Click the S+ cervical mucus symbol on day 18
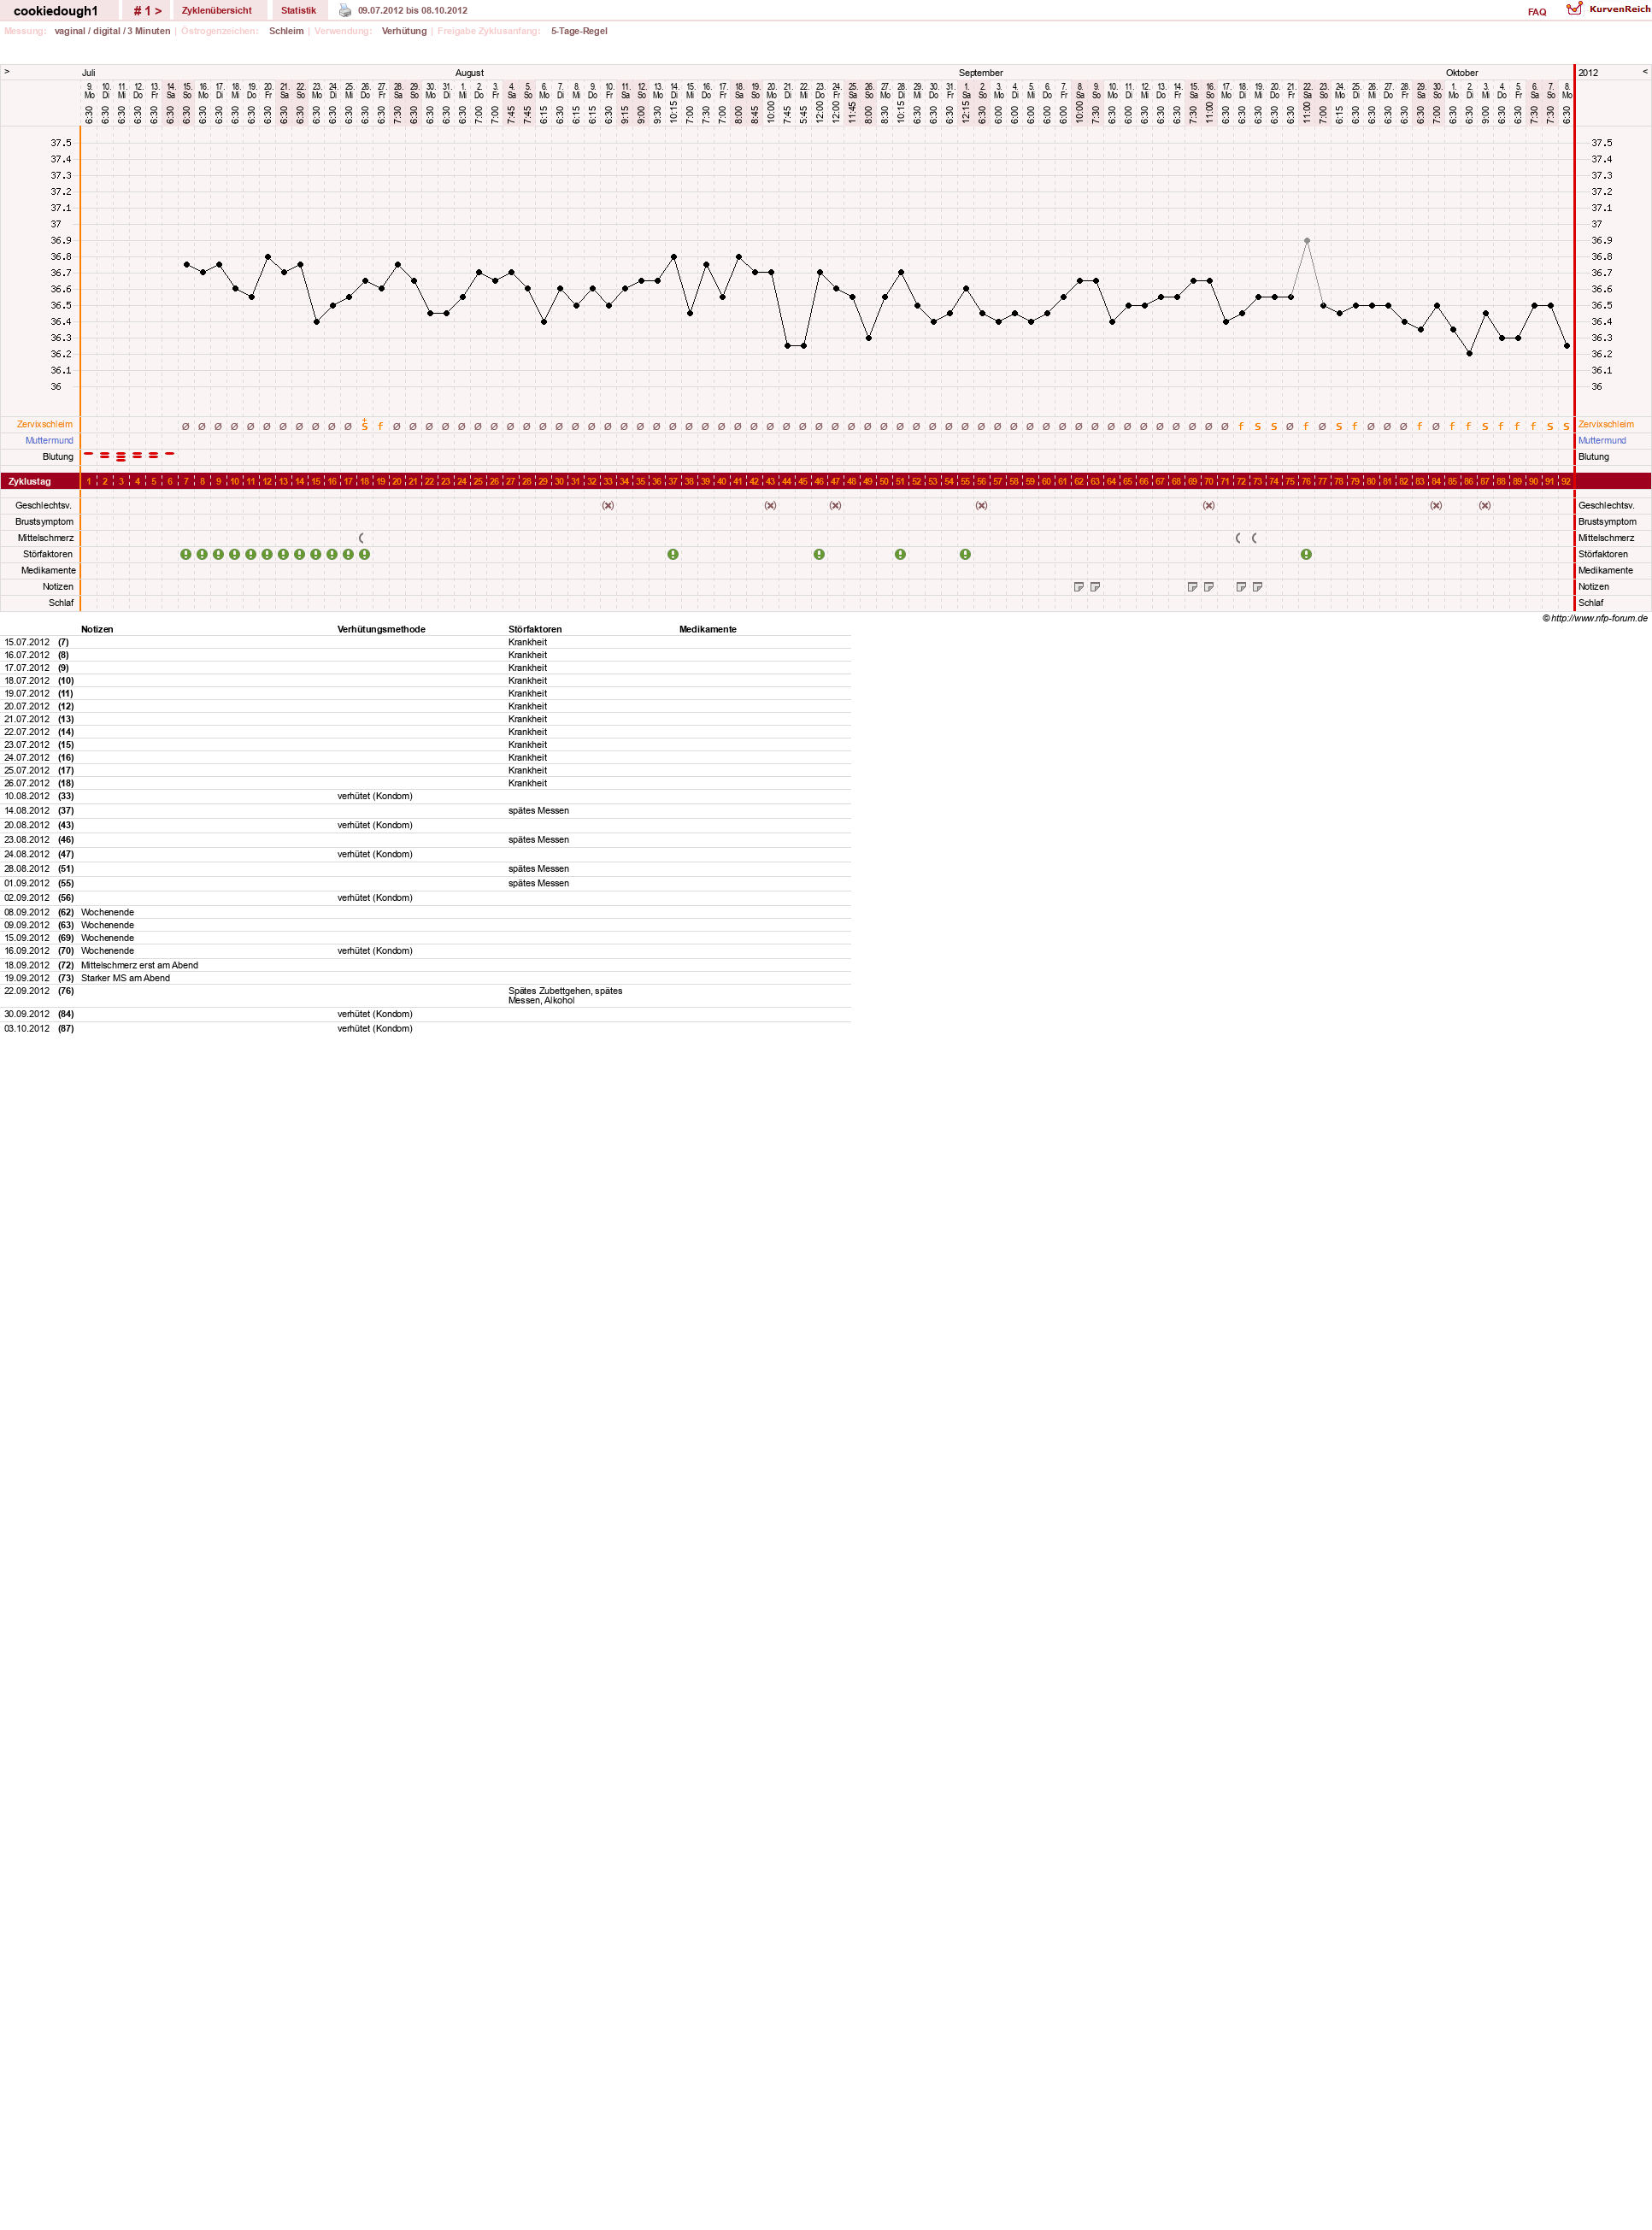Image resolution: width=1652 pixels, height=2230 pixels. pyautogui.click(x=365, y=425)
